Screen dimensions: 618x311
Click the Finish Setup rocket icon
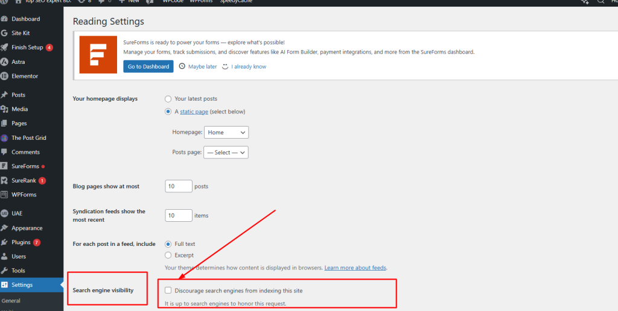[x=5, y=48]
